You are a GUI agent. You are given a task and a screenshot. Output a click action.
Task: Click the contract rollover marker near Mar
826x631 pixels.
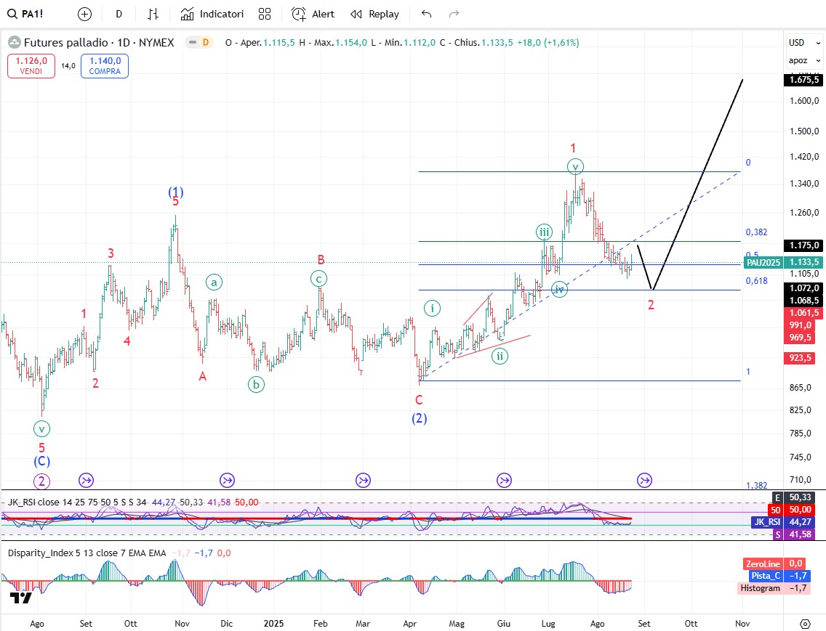tap(363, 480)
